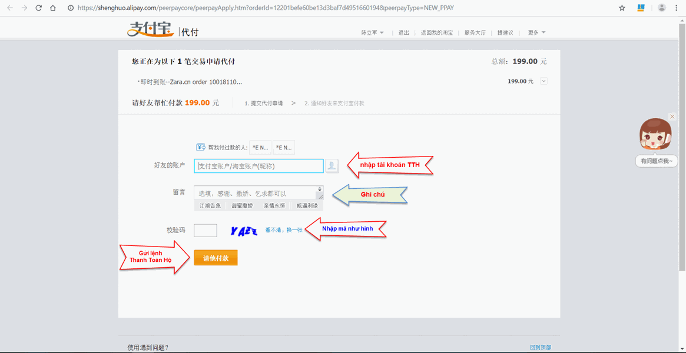The width and height of the screenshot is (686, 353).
Task: Open 服务大厅 link
Action: pyautogui.click(x=475, y=33)
